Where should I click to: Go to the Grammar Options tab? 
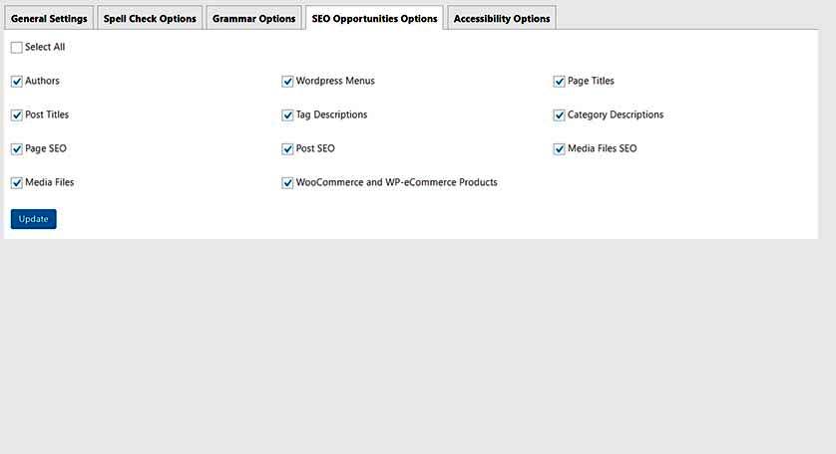pos(253,18)
